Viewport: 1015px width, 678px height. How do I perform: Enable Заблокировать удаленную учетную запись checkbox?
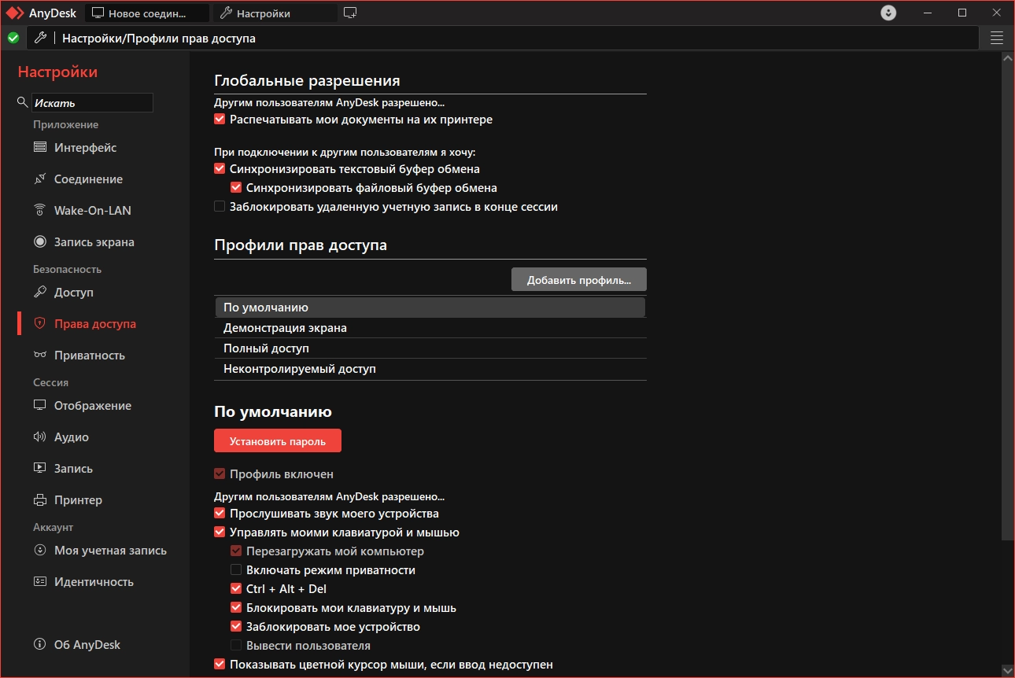pyautogui.click(x=220, y=207)
